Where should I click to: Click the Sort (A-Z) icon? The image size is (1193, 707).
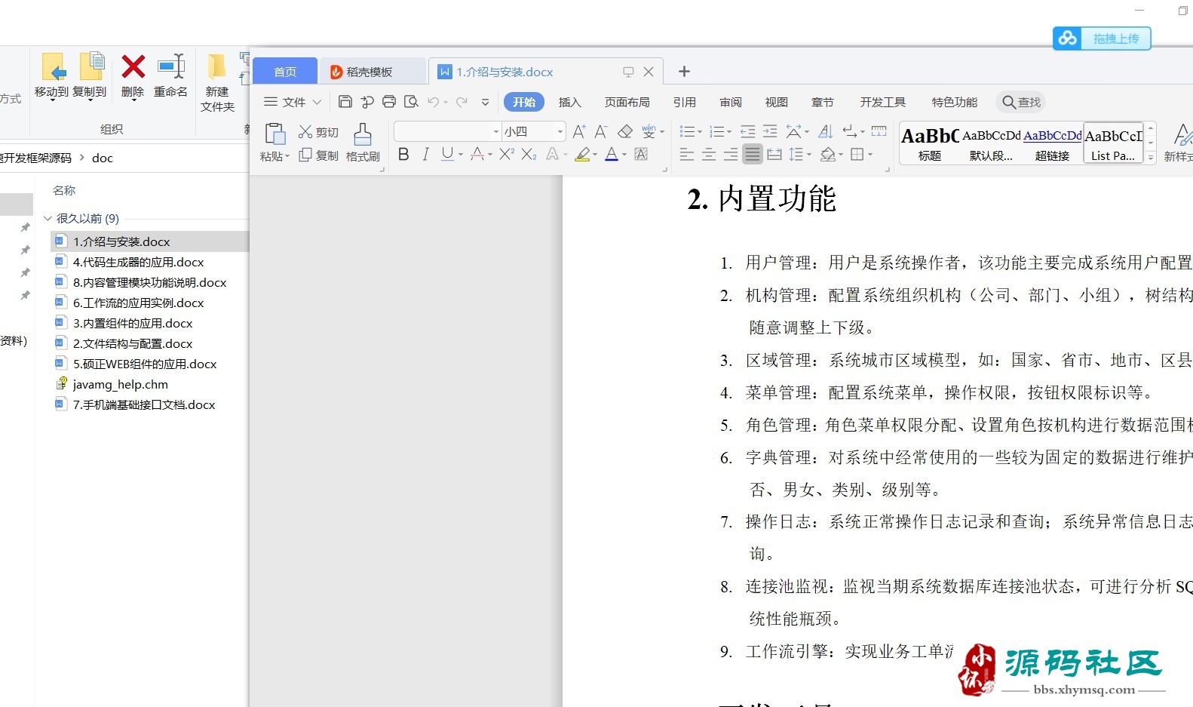tap(826, 132)
